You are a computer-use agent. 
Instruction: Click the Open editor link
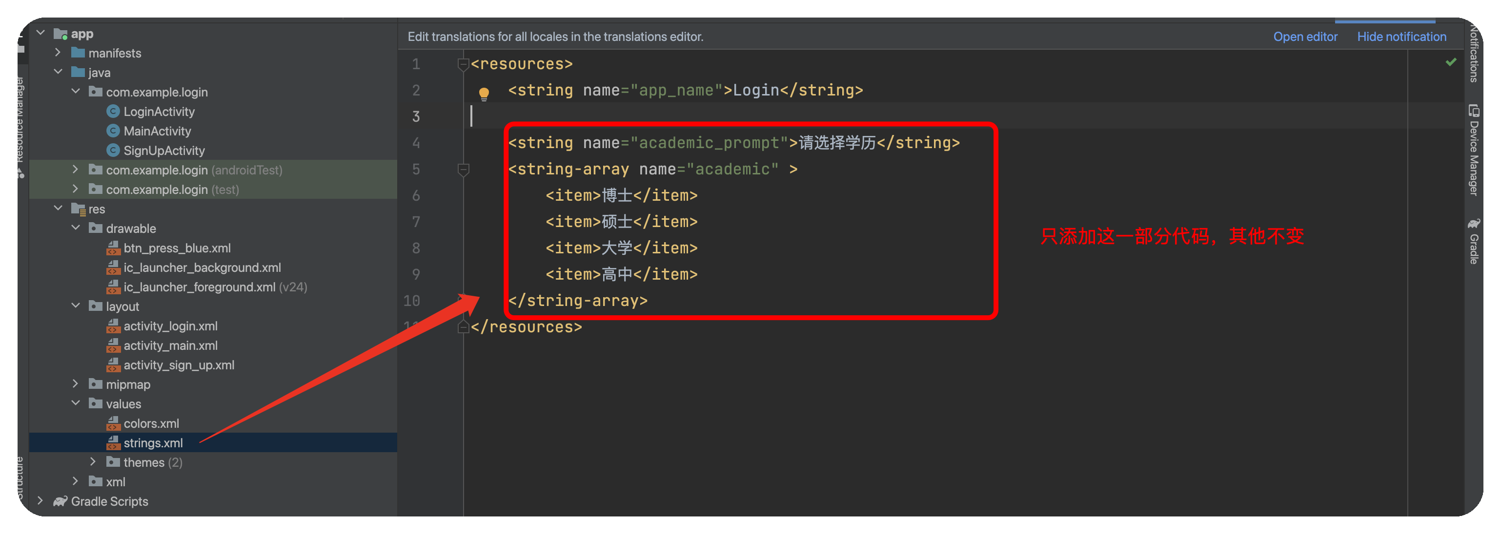1305,37
